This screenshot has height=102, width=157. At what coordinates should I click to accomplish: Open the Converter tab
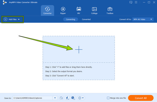click(47, 11)
